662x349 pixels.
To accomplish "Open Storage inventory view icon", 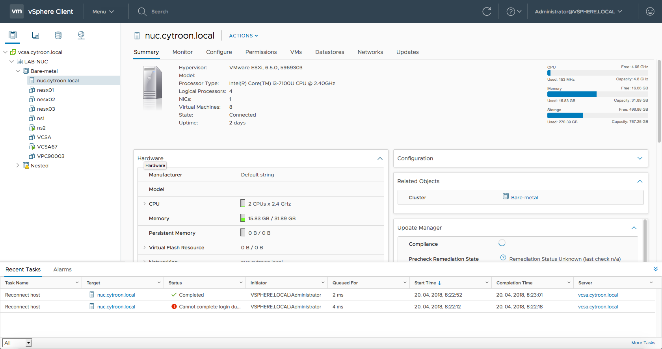I will coord(58,35).
